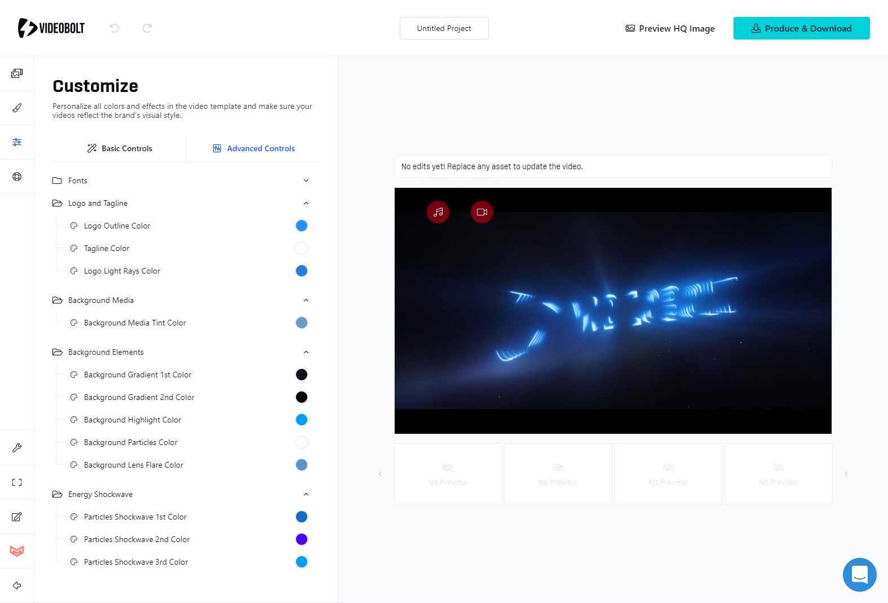This screenshot has height=603, width=888.
Task: Click the video preview canvas
Action: (613, 311)
